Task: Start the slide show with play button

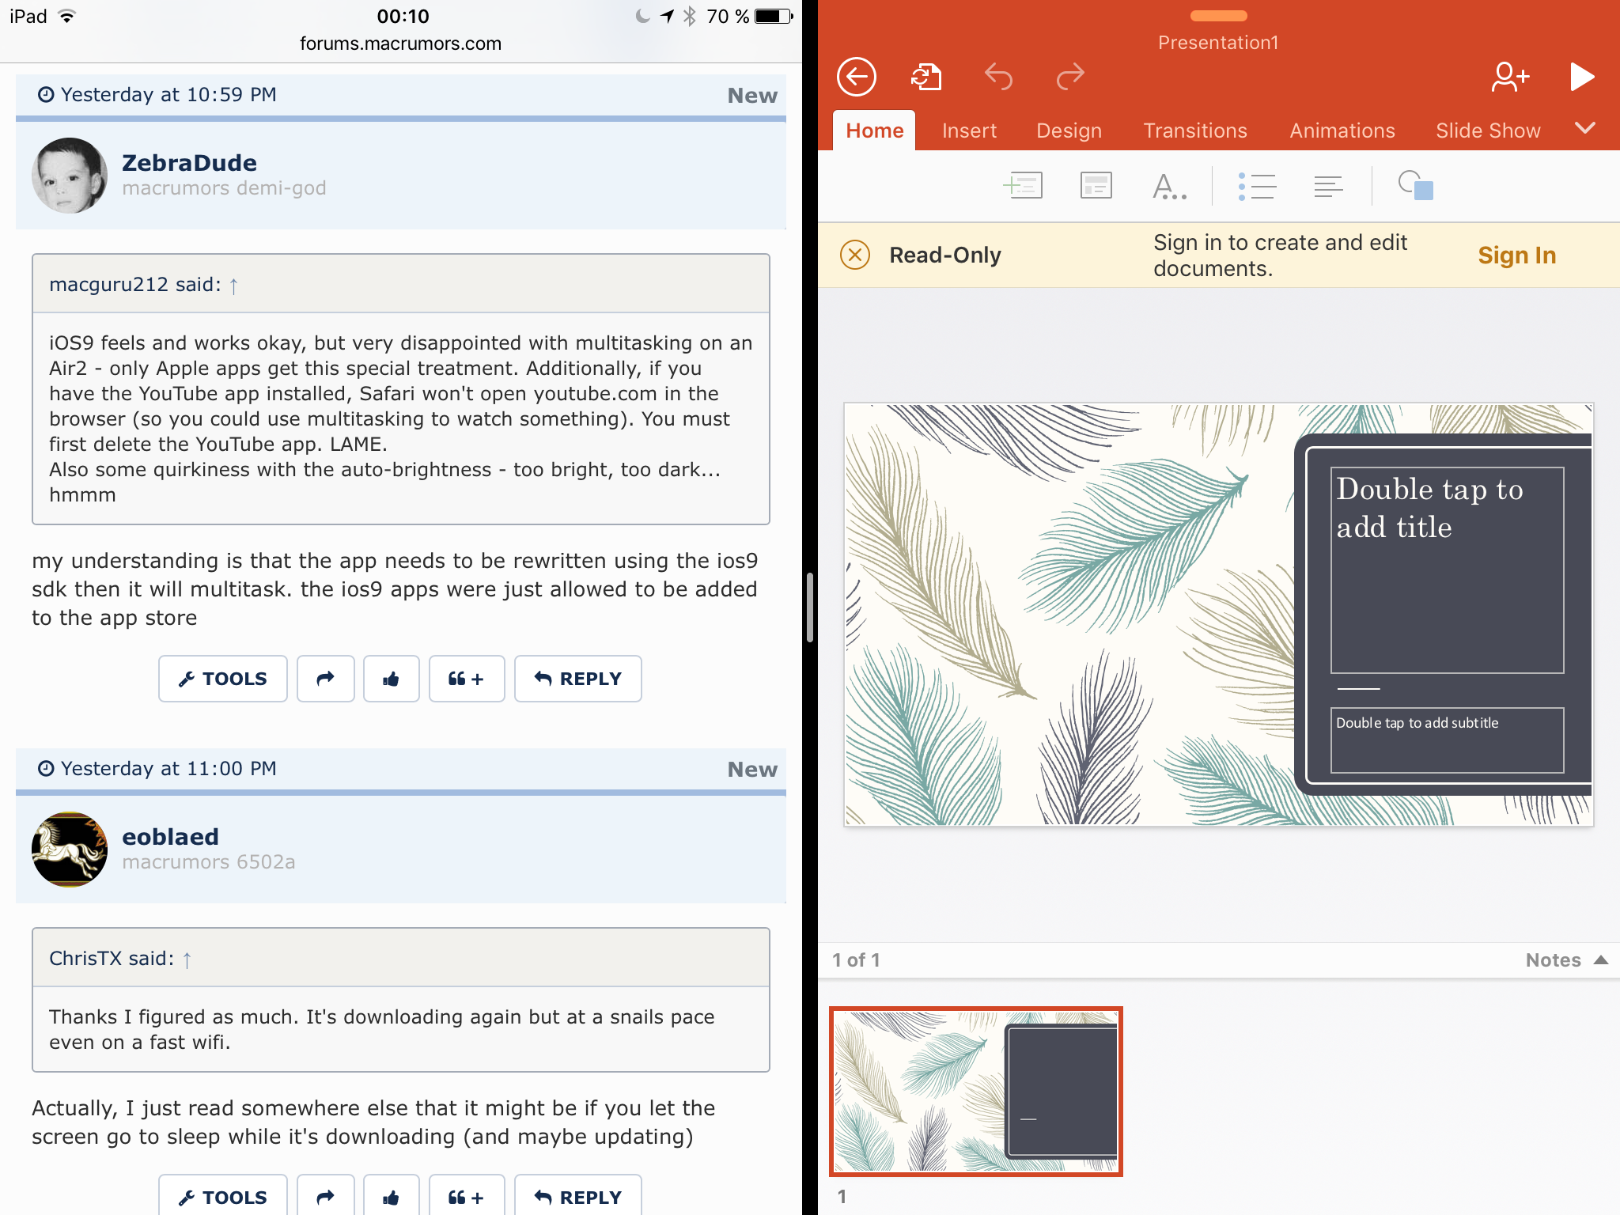Action: (1581, 77)
